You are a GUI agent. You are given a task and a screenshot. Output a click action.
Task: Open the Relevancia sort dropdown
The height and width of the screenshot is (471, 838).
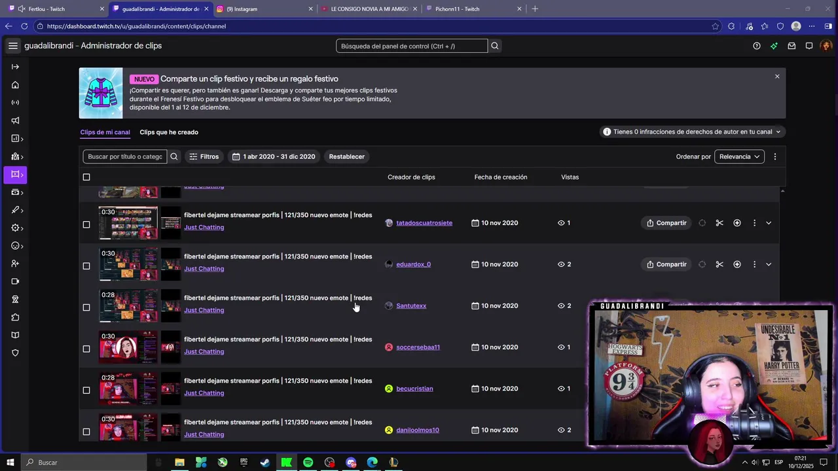739,156
